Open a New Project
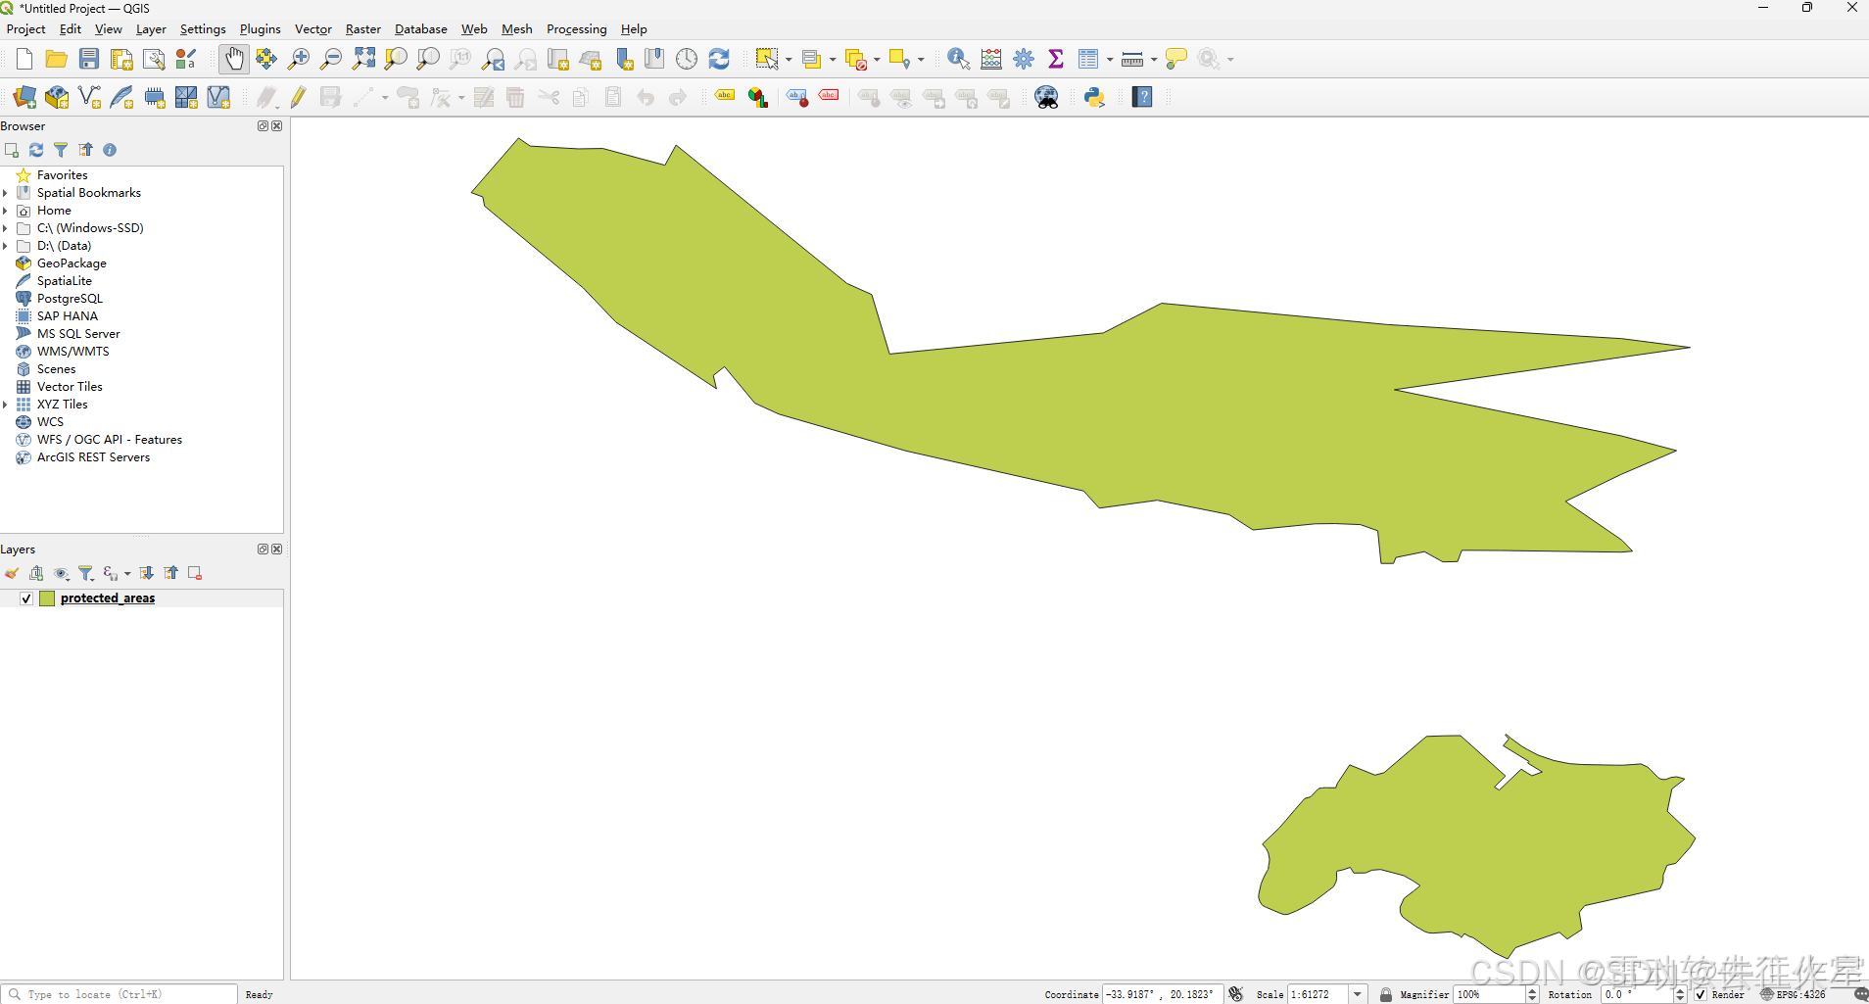 tap(23, 59)
